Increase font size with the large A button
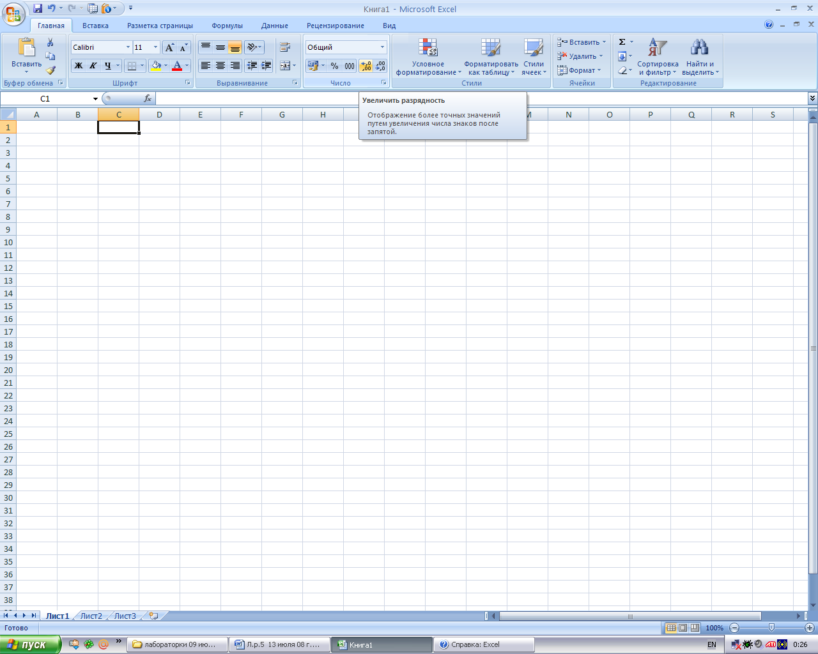This screenshot has width=818, height=654. tap(169, 47)
